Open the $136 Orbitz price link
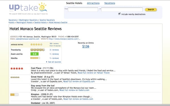Screen dimensions: 170x106 [x=86, y=46]
